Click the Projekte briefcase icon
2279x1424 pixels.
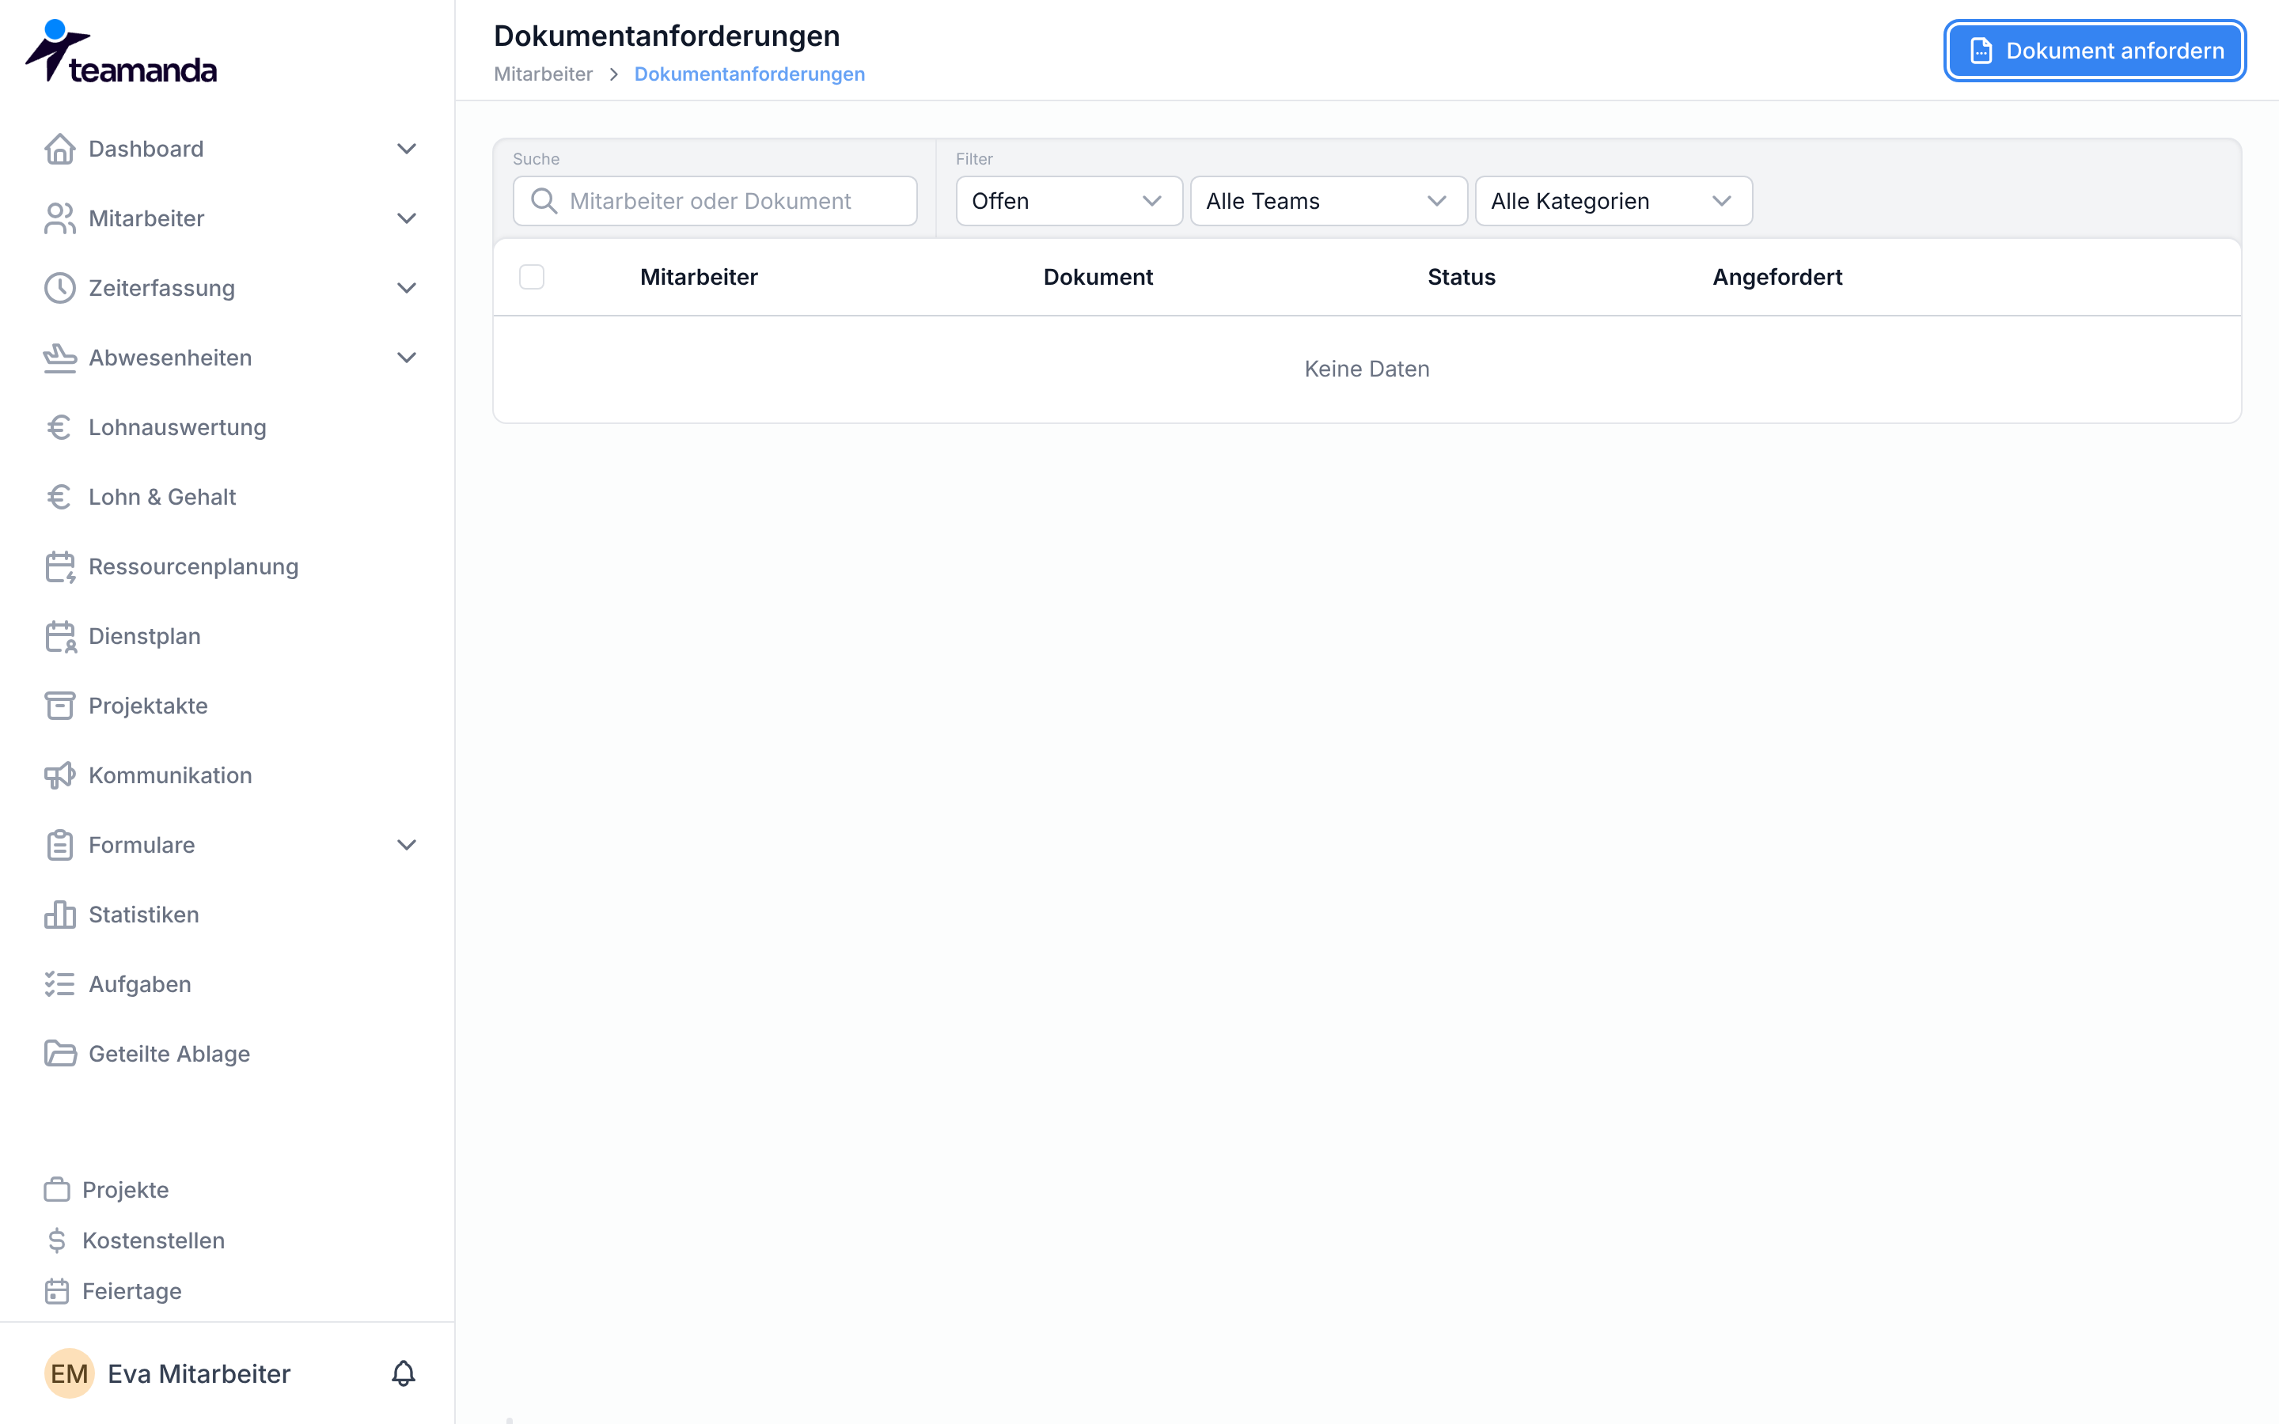(x=56, y=1190)
